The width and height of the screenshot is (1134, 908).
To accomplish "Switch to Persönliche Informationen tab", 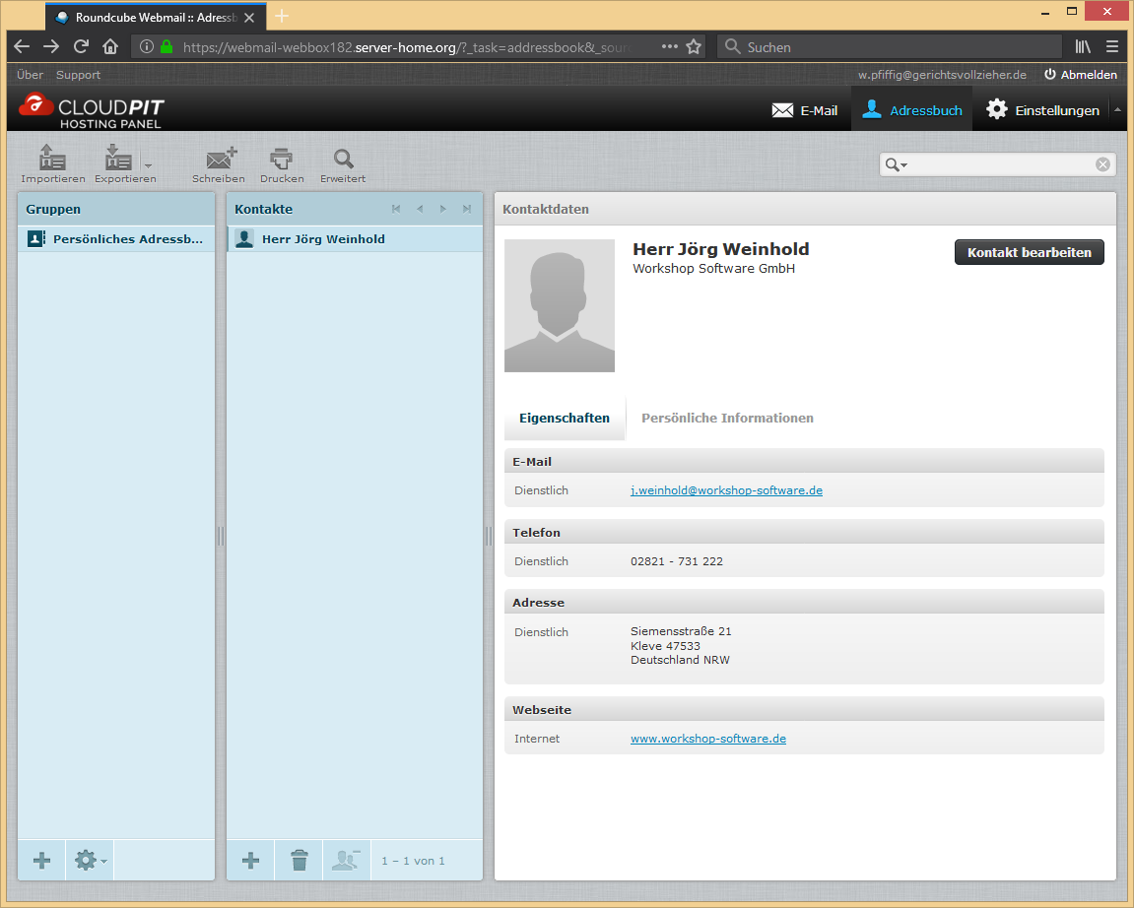I will (x=727, y=418).
